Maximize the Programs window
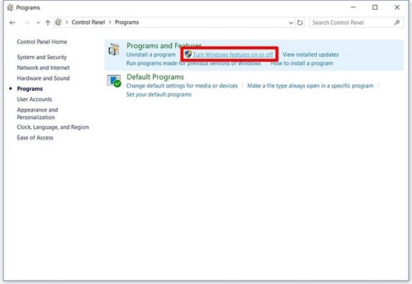This screenshot has width=412, height=284. (x=375, y=7)
